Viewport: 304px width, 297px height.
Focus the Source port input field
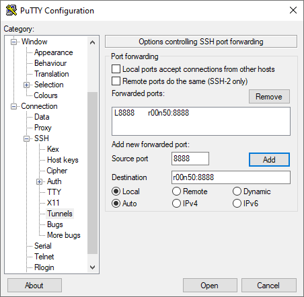pos(190,159)
